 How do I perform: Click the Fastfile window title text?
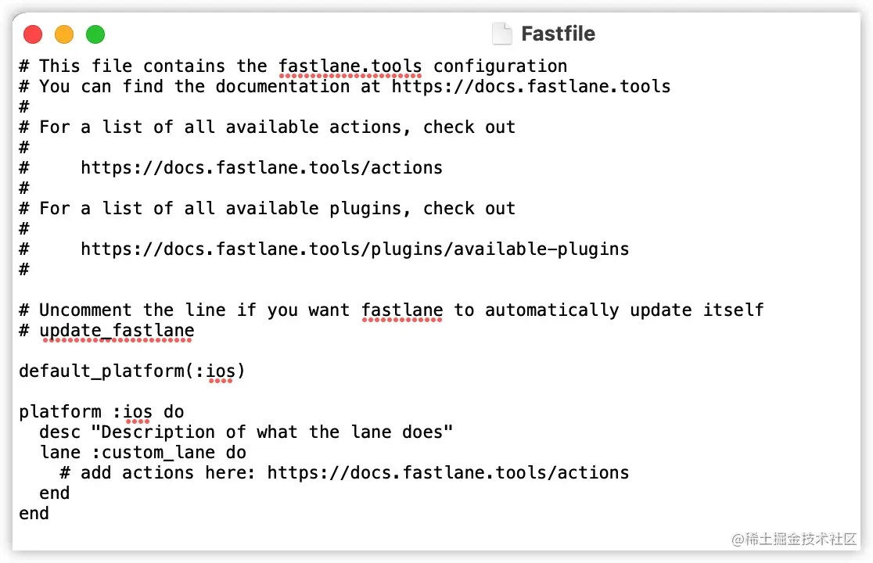tap(558, 34)
